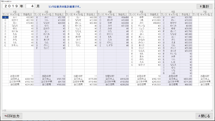215x121 pixels.
Task: Click the year input field showing 2019
Action: click(11, 6)
